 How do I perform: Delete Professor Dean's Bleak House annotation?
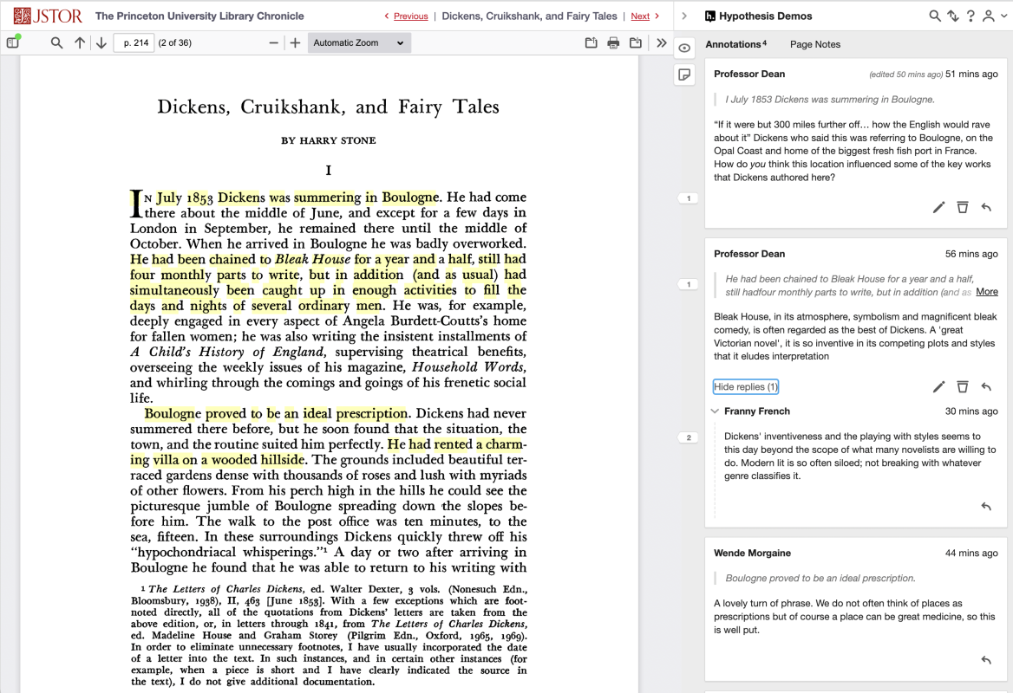(x=963, y=386)
